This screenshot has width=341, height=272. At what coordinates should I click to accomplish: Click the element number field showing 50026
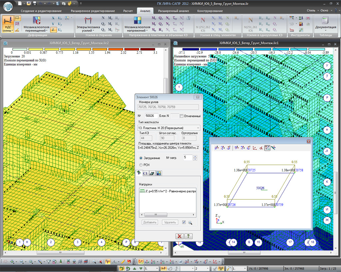tap(151, 116)
